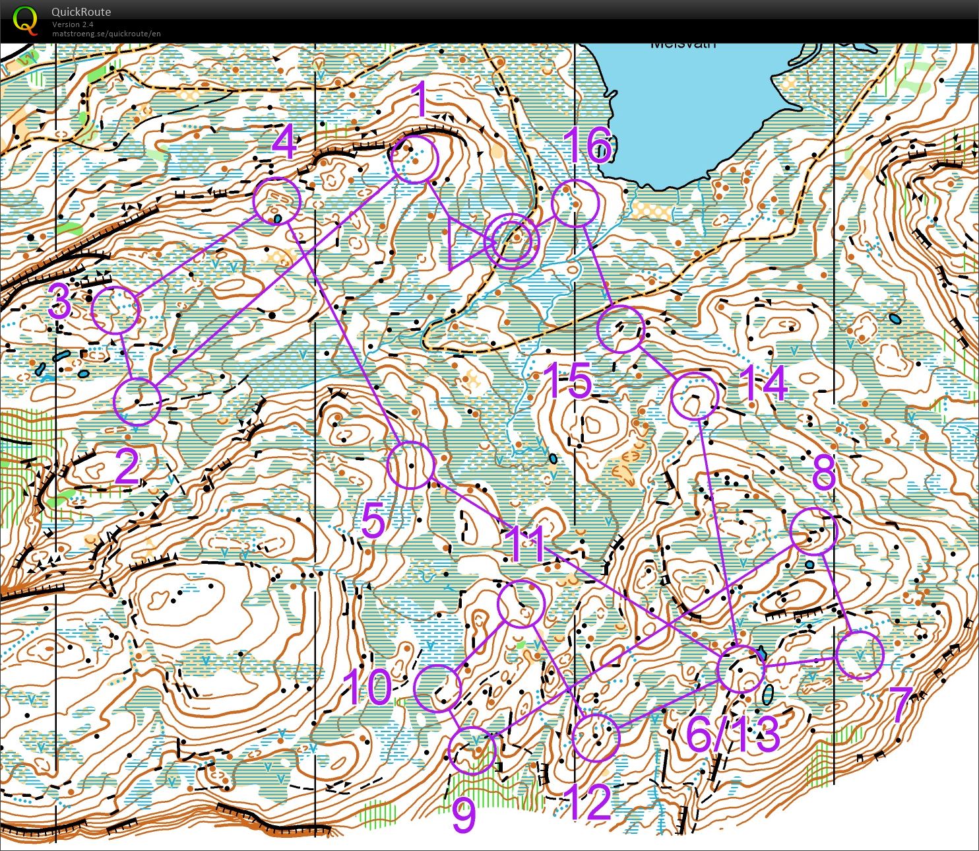979x851 pixels.
Task: Select control circle 4 on the course
Action: [277, 201]
